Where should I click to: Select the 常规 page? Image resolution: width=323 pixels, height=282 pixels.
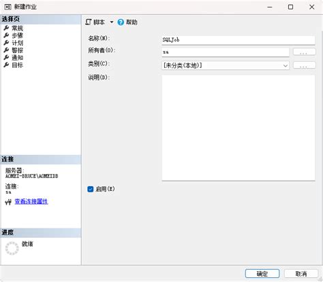[17, 28]
